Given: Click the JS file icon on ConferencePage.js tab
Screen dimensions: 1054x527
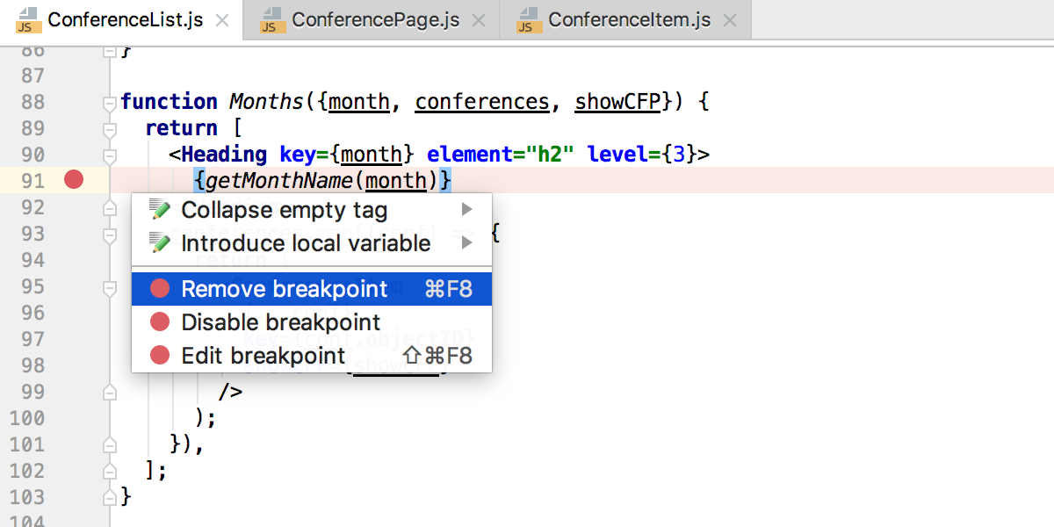Looking at the screenshot, I should pyautogui.click(x=272, y=20).
